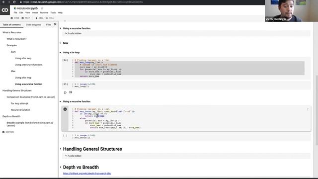Go to Breadth example from before entry
The width and height of the screenshot is (318, 179).
click(30, 124)
